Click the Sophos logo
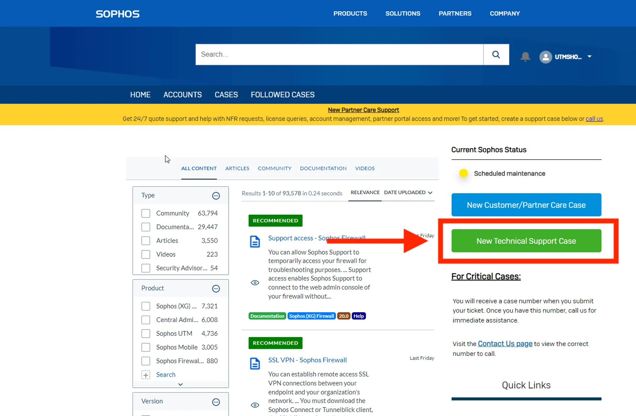Screen dimensions: 636x416 (118, 14)
